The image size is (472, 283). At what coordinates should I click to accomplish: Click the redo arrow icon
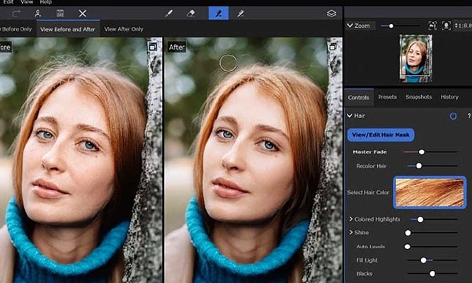[x=16, y=13]
